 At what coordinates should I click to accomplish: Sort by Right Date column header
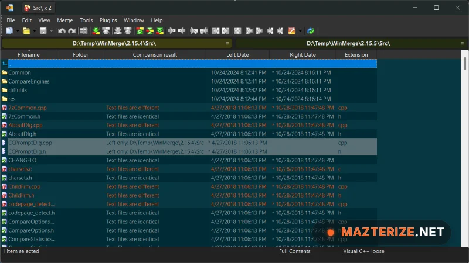pos(303,54)
